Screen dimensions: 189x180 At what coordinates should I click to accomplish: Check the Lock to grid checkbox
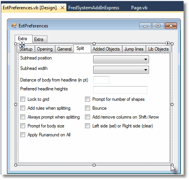23,99
